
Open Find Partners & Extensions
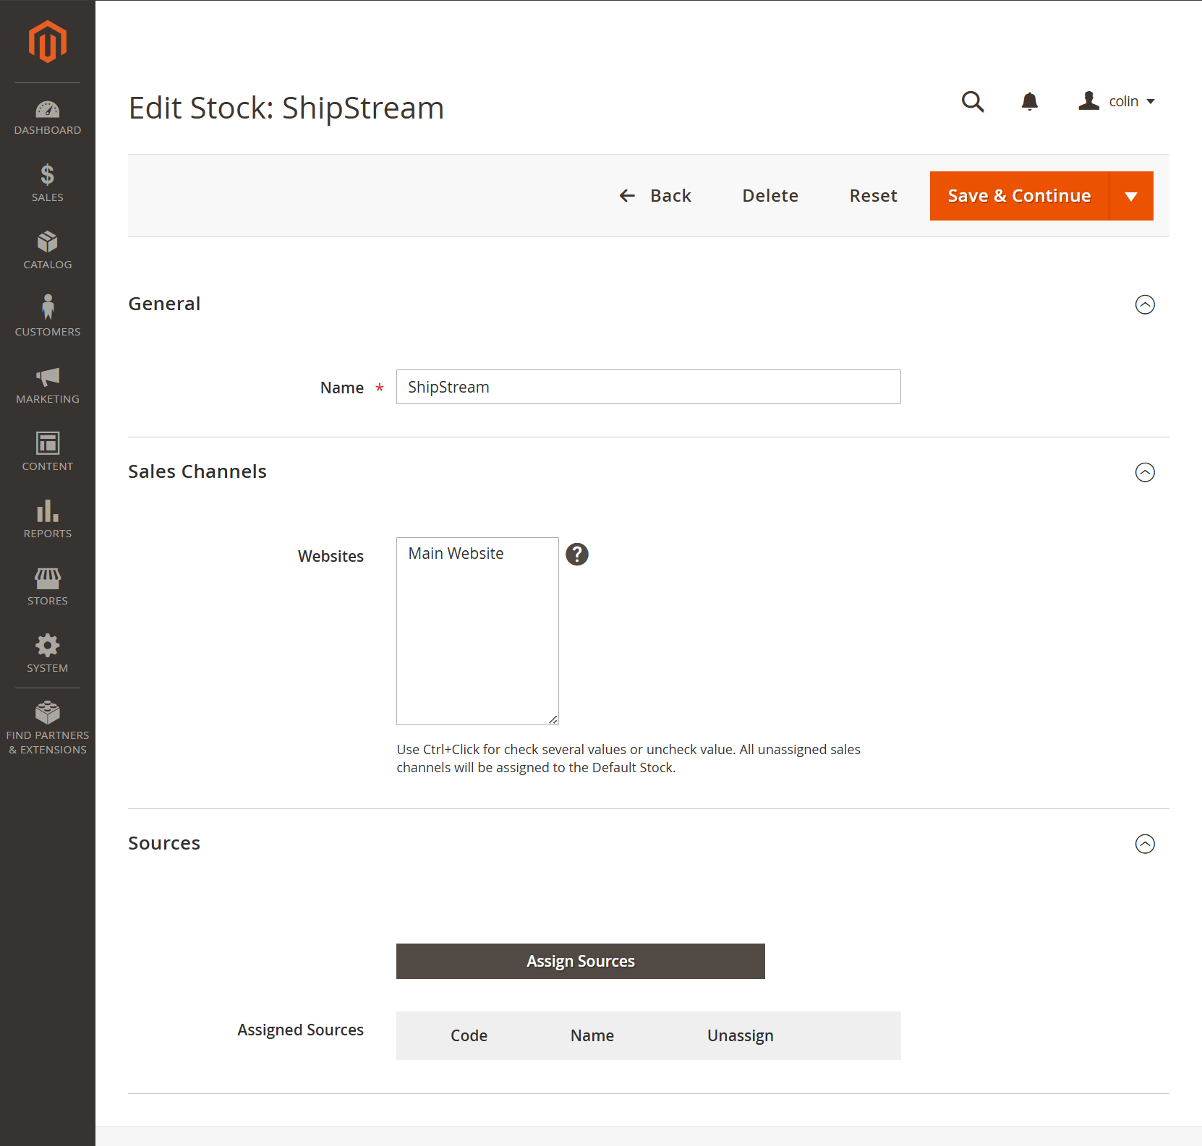click(48, 727)
